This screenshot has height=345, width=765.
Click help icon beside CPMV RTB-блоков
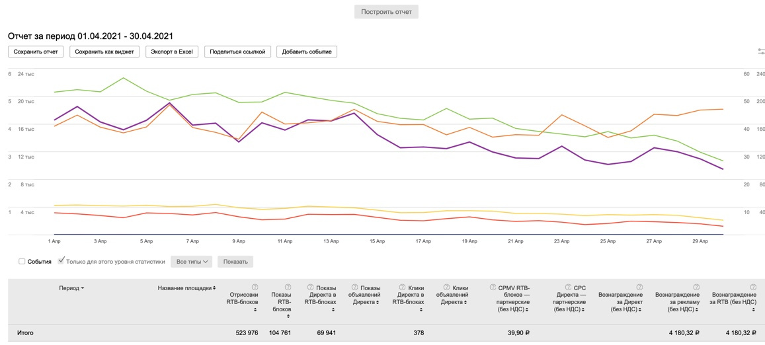pos(493,287)
